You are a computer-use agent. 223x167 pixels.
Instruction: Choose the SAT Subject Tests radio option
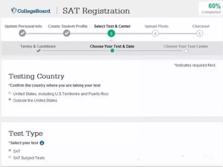point(10,157)
